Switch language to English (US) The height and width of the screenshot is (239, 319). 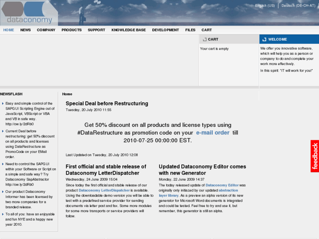[x=265, y=6]
